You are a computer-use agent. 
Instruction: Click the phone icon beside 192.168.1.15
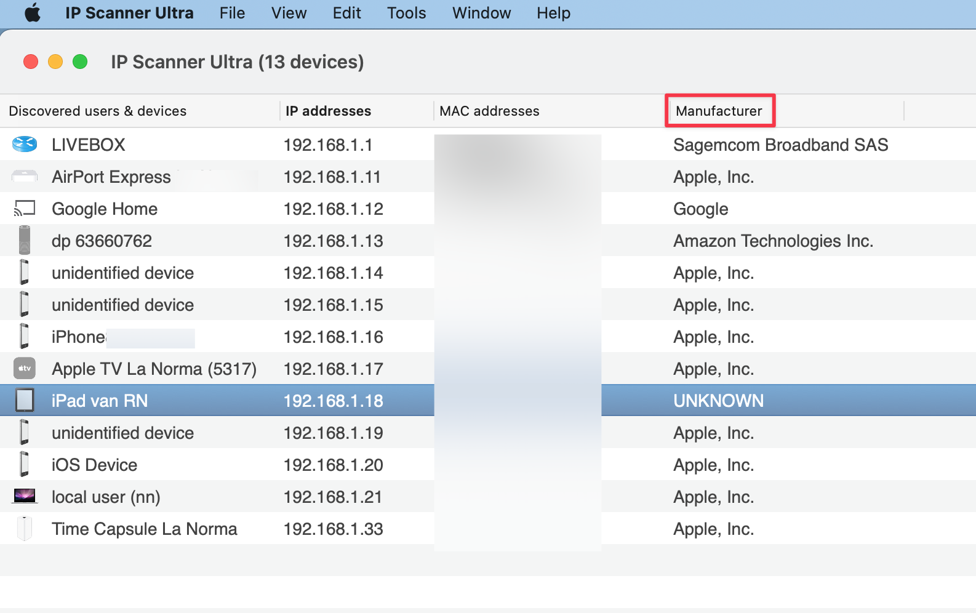tap(25, 305)
